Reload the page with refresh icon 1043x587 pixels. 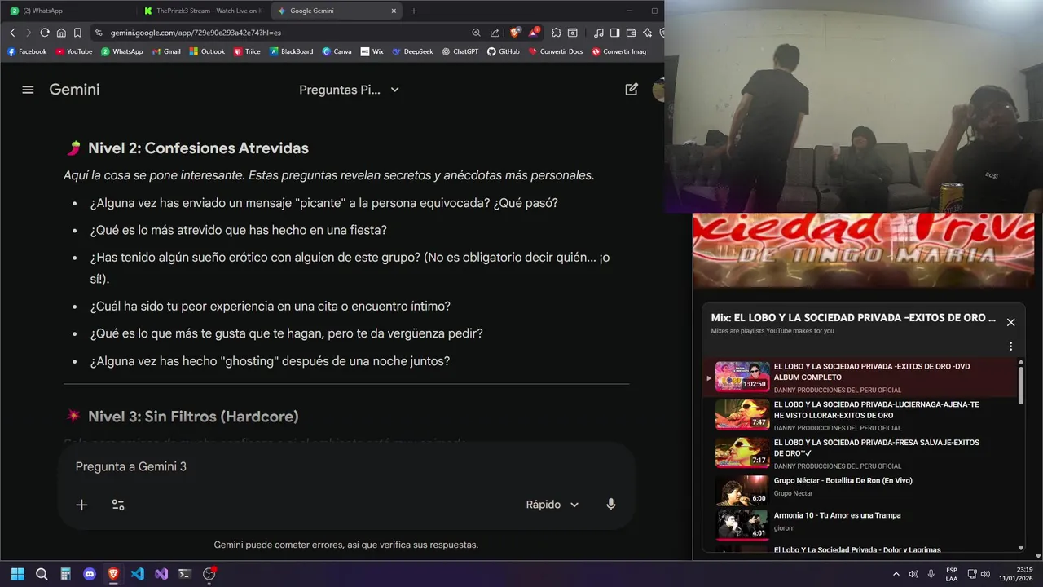(x=45, y=33)
